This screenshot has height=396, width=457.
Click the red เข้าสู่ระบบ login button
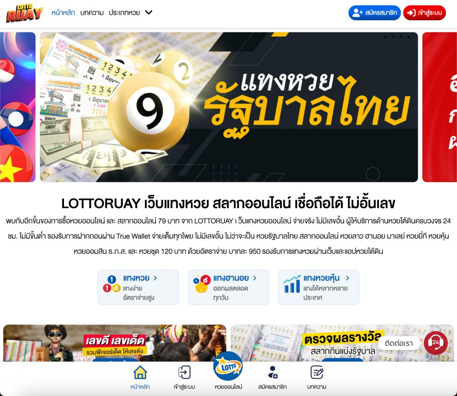tap(425, 12)
